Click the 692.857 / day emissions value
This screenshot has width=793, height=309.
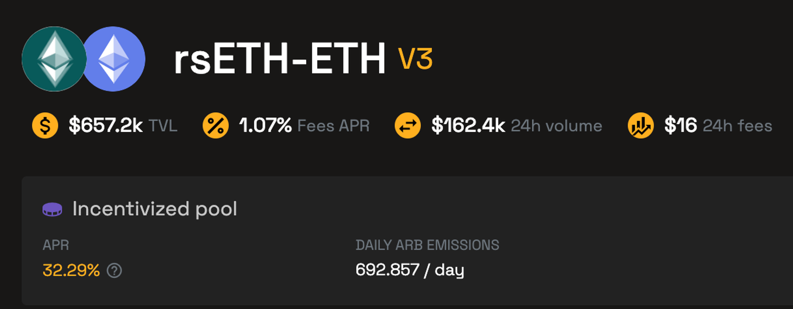point(410,270)
